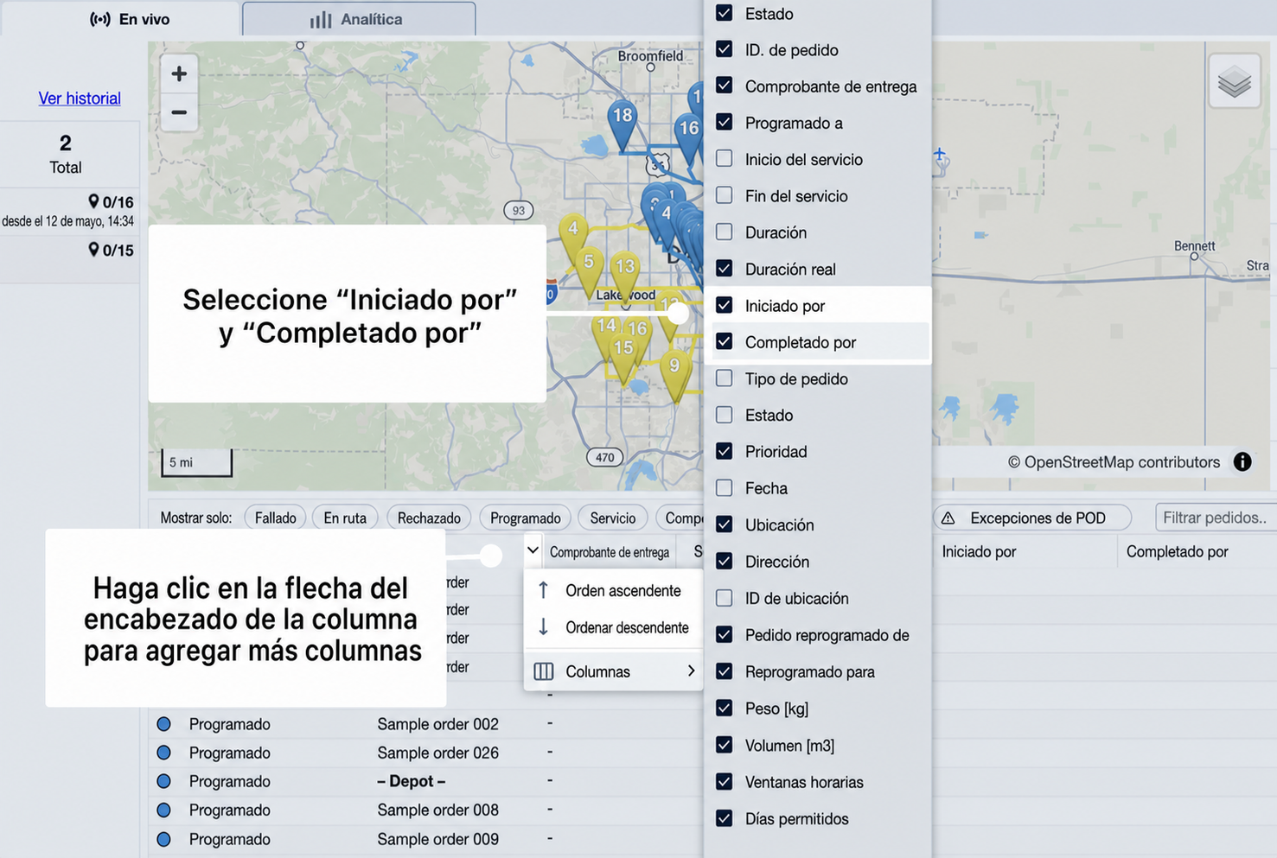Zoom in on the map
The height and width of the screenshot is (858, 1277).
point(179,73)
